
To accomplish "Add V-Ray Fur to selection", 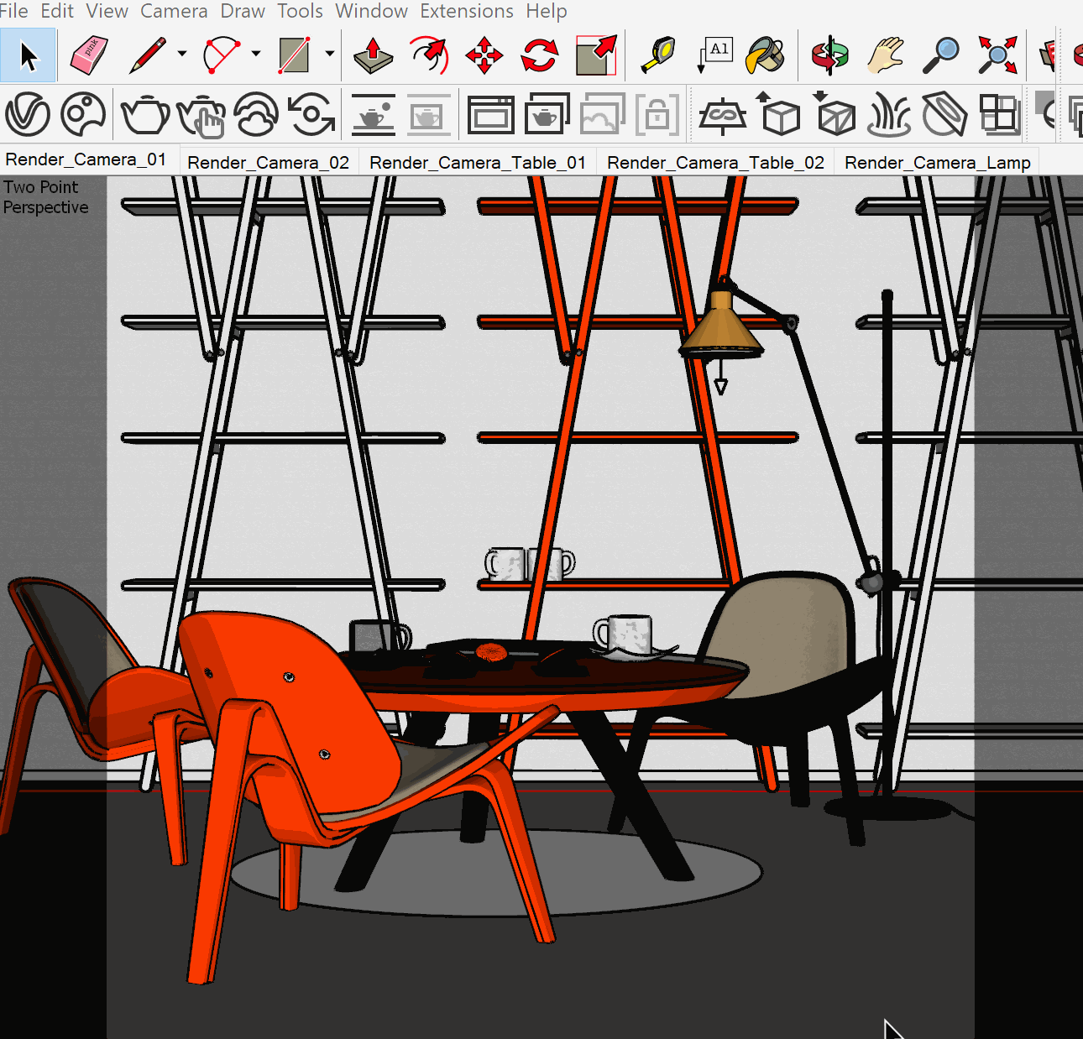I will [889, 114].
